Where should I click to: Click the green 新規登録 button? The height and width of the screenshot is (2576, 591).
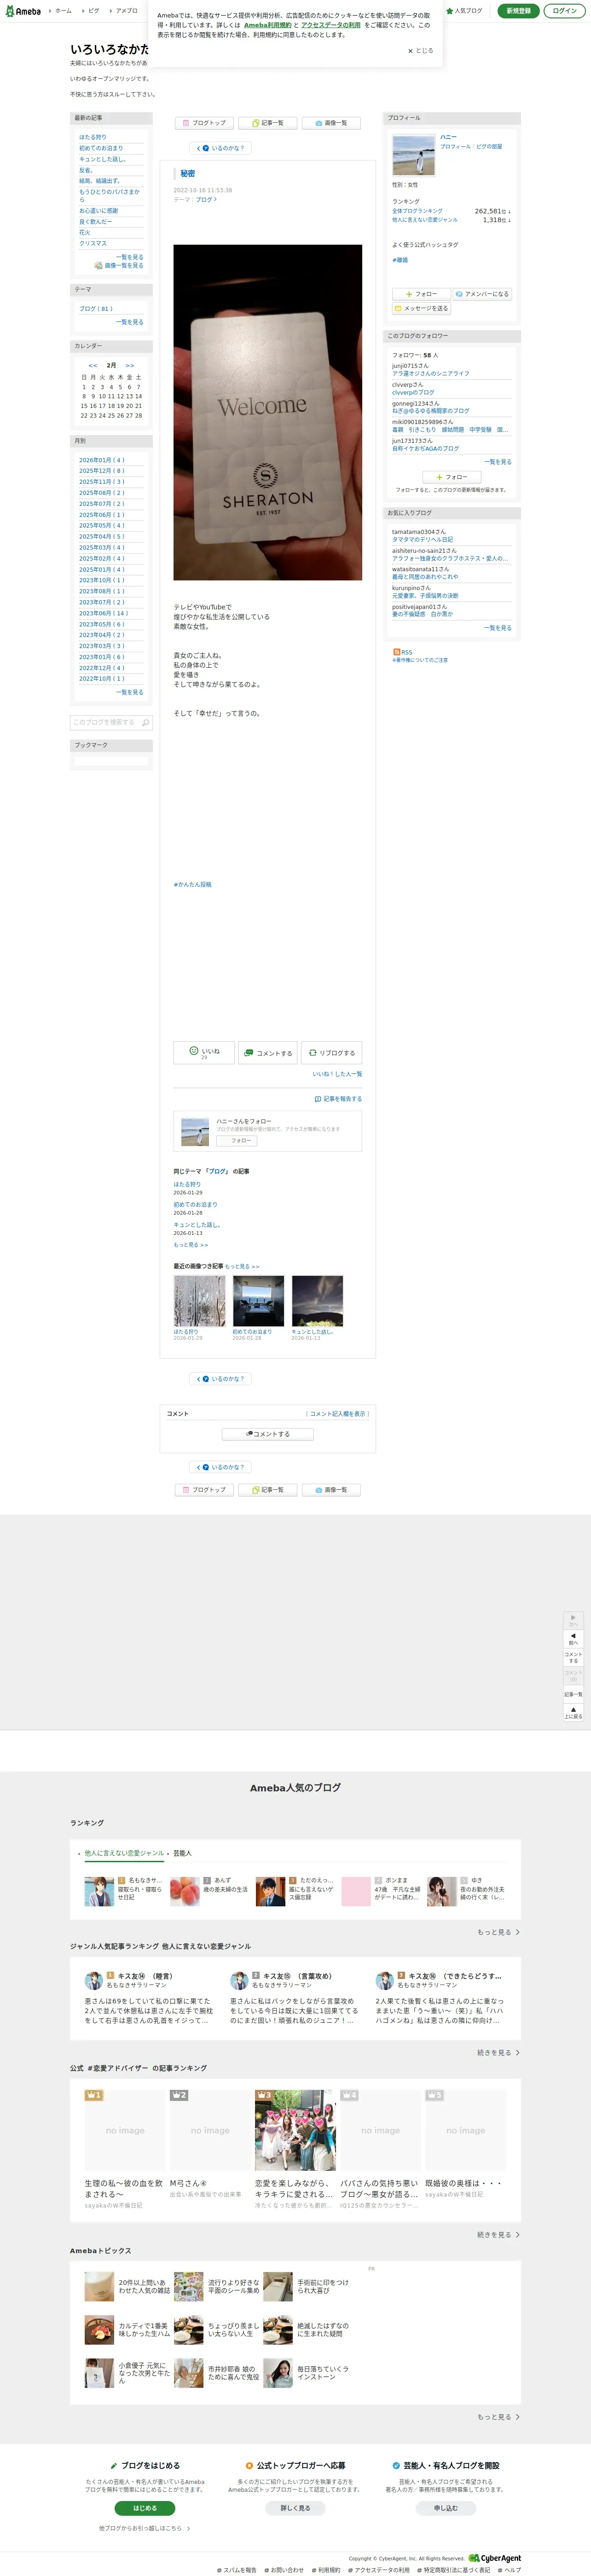coord(518,11)
